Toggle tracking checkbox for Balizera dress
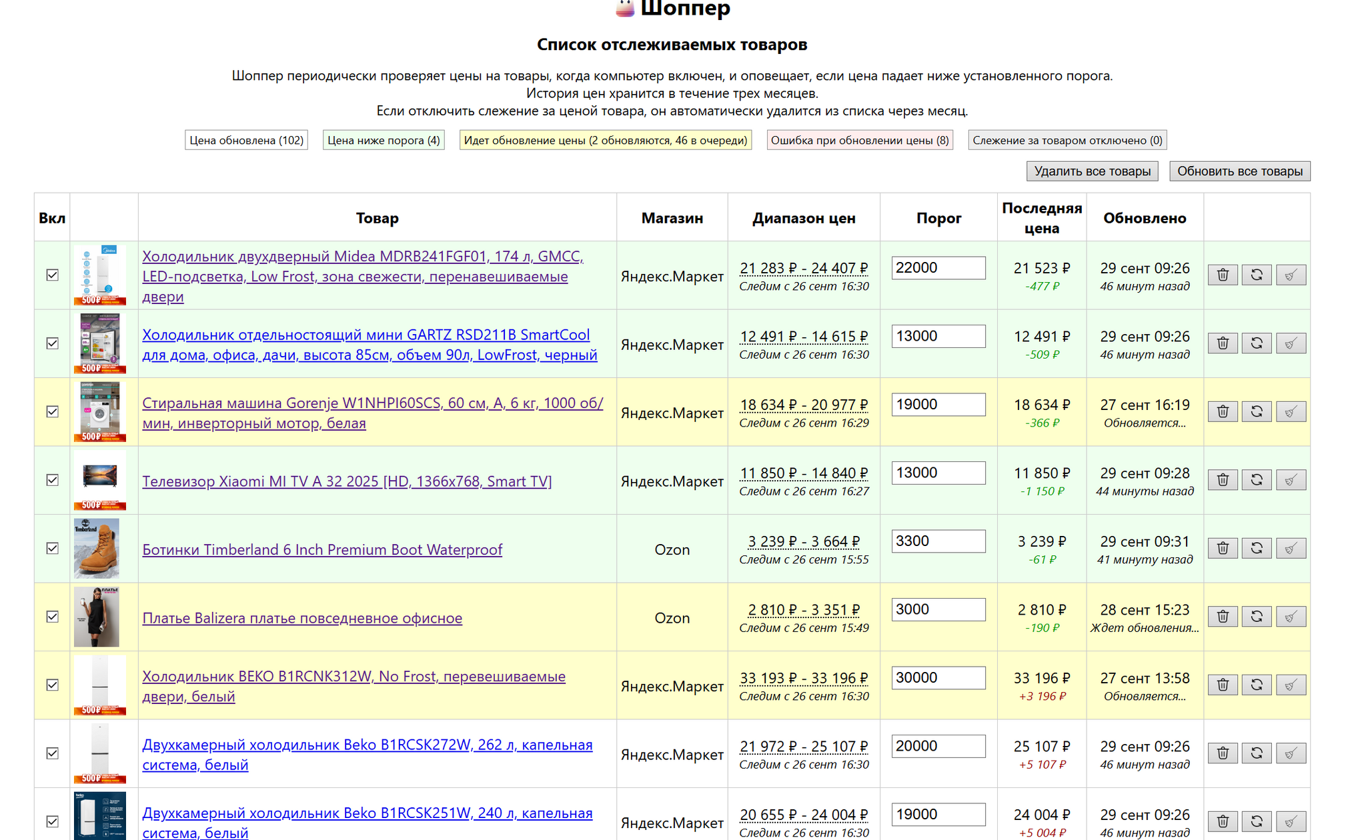 pos(53,617)
